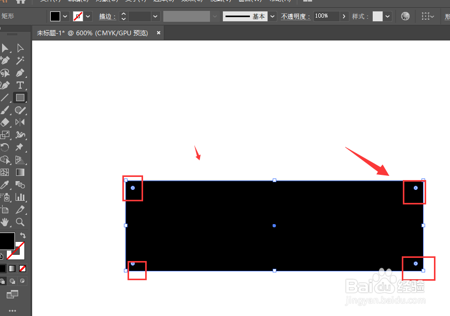Select the Width tool
This screenshot has height=316, width=450.
pyautogui.click(x=20, y=135)
